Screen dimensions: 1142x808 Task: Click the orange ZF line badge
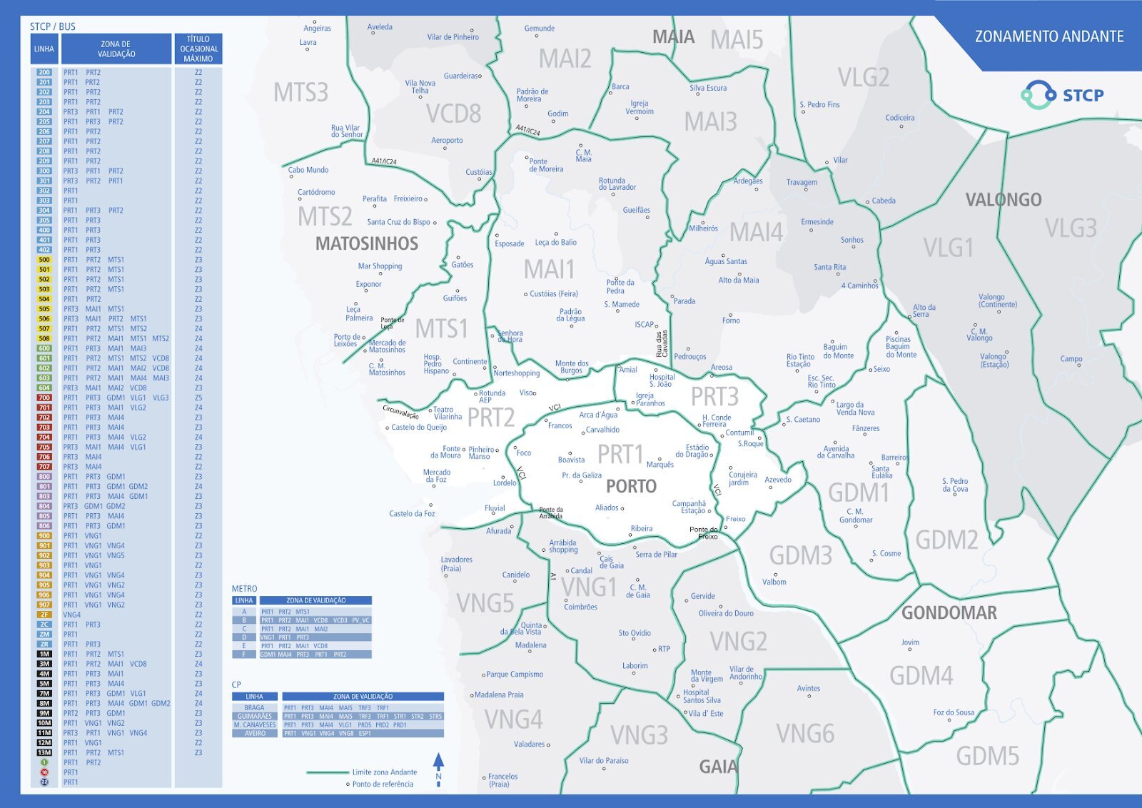point(44,615)
